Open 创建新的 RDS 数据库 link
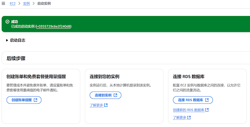Image resolution: width=250 pixels, height=127 pixels. point(191,110)
